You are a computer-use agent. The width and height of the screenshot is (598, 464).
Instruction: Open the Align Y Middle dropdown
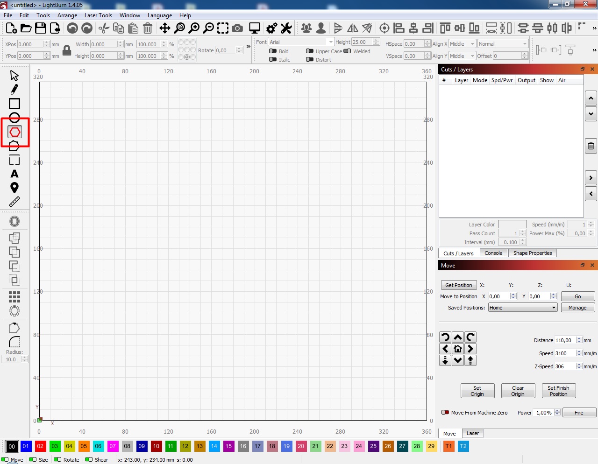coord(462,56)
